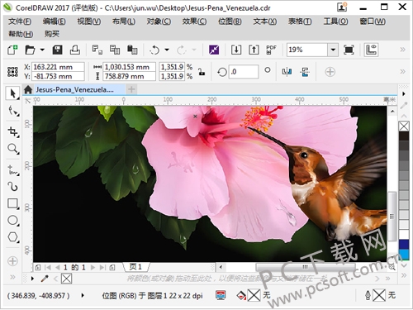Select the Polygon tool
413x310 pixels.
pos(13,237)
